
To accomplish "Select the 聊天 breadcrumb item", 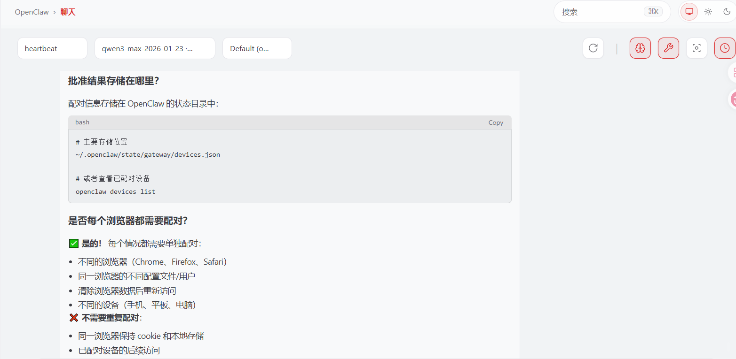I will 68,12.
